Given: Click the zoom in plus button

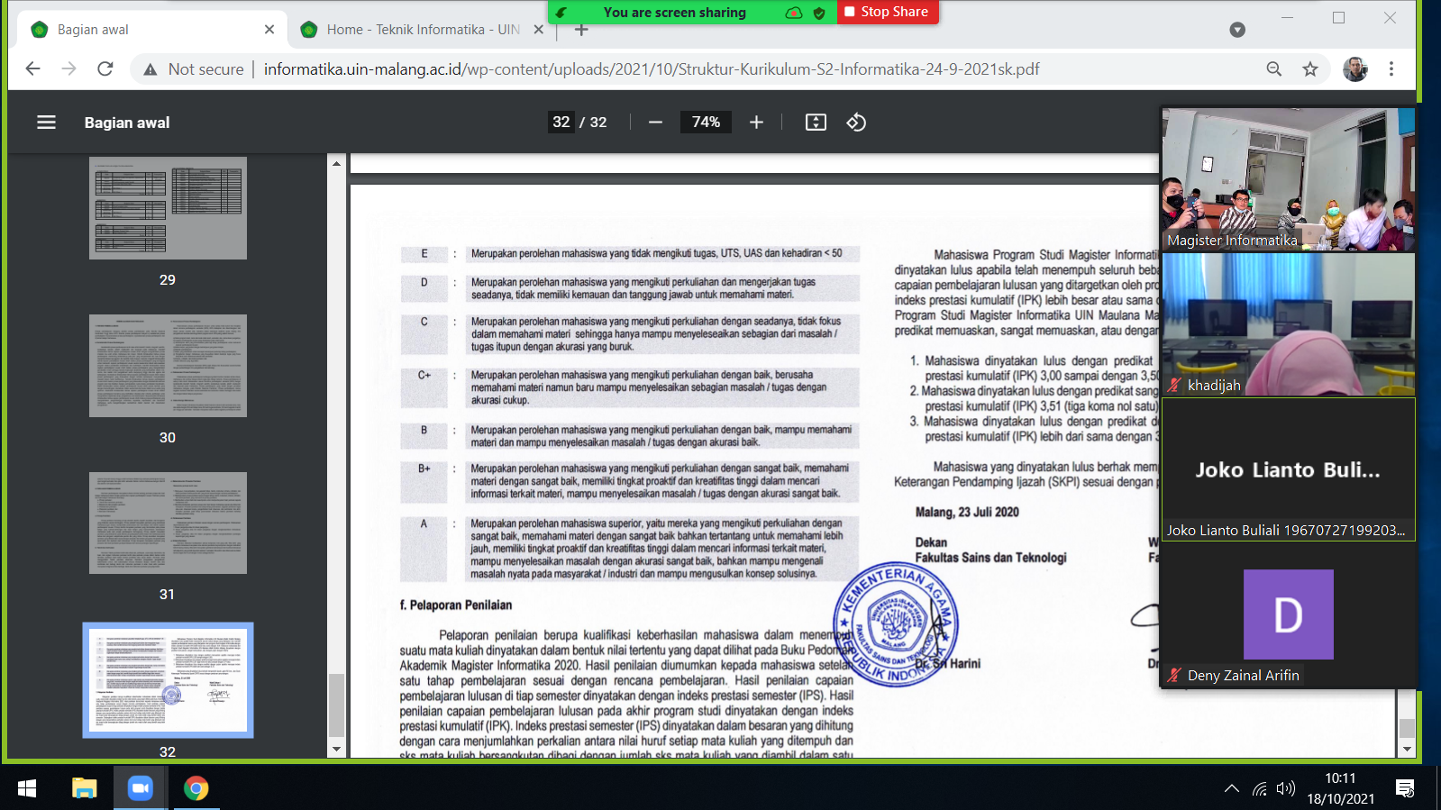Looking at the screenshot, I should coord(756,123).
